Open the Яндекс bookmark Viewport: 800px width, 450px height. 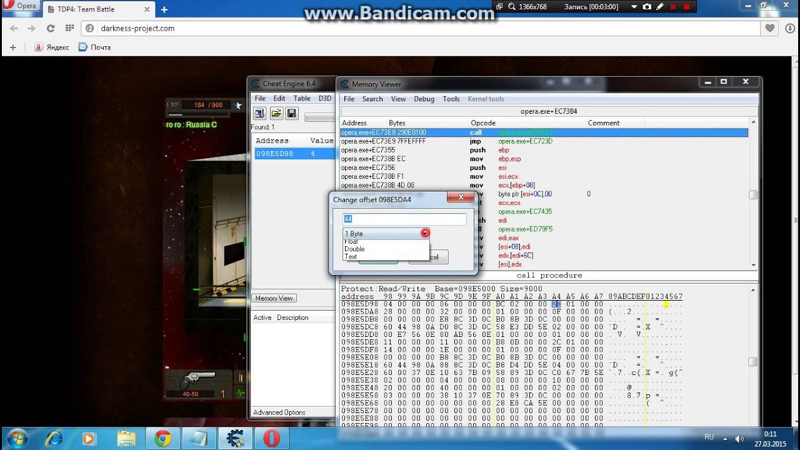(x=52, y=47)
